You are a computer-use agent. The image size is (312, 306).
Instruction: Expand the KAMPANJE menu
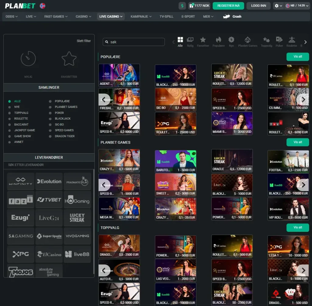click(x=141, y=16)
